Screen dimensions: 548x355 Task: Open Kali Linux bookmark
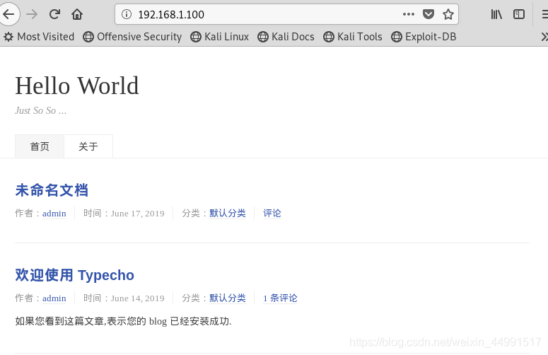point(219,37)
